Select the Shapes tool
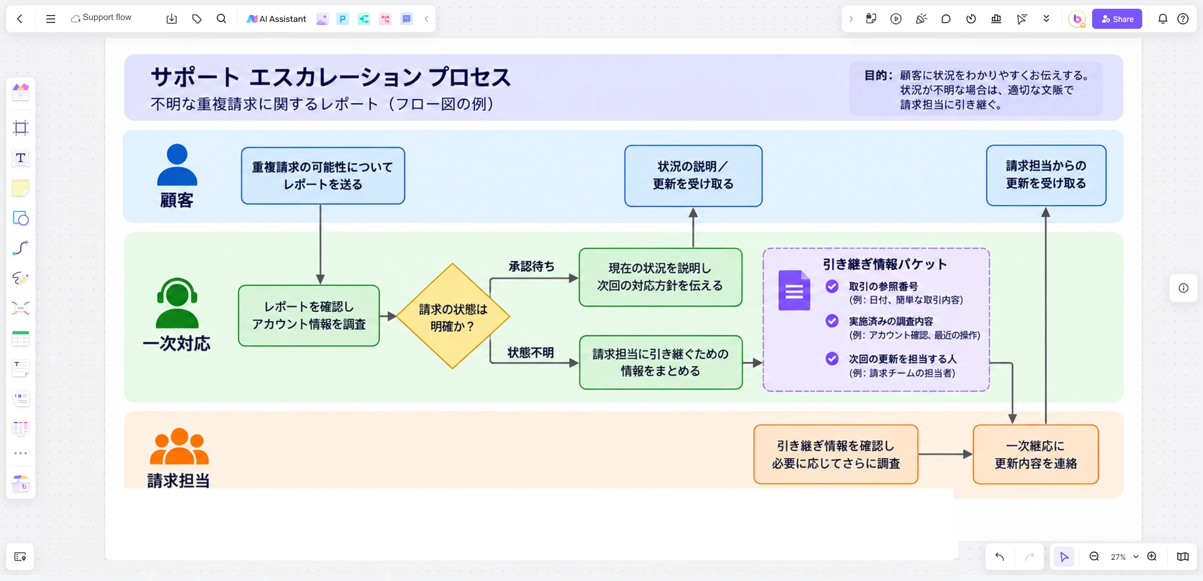The height and width of the screenshot is (581, 1203). 21,218
